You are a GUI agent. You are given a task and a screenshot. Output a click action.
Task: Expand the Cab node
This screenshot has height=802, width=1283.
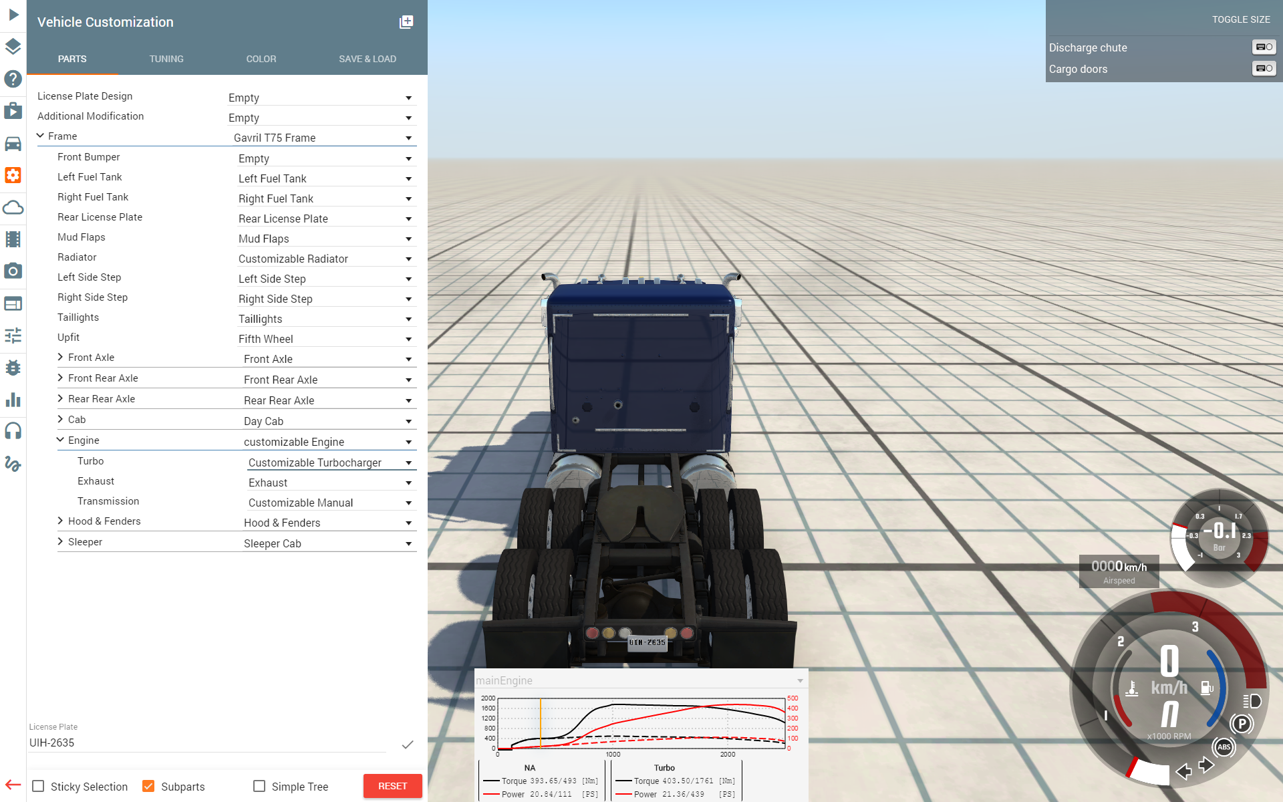pos(61,419)
